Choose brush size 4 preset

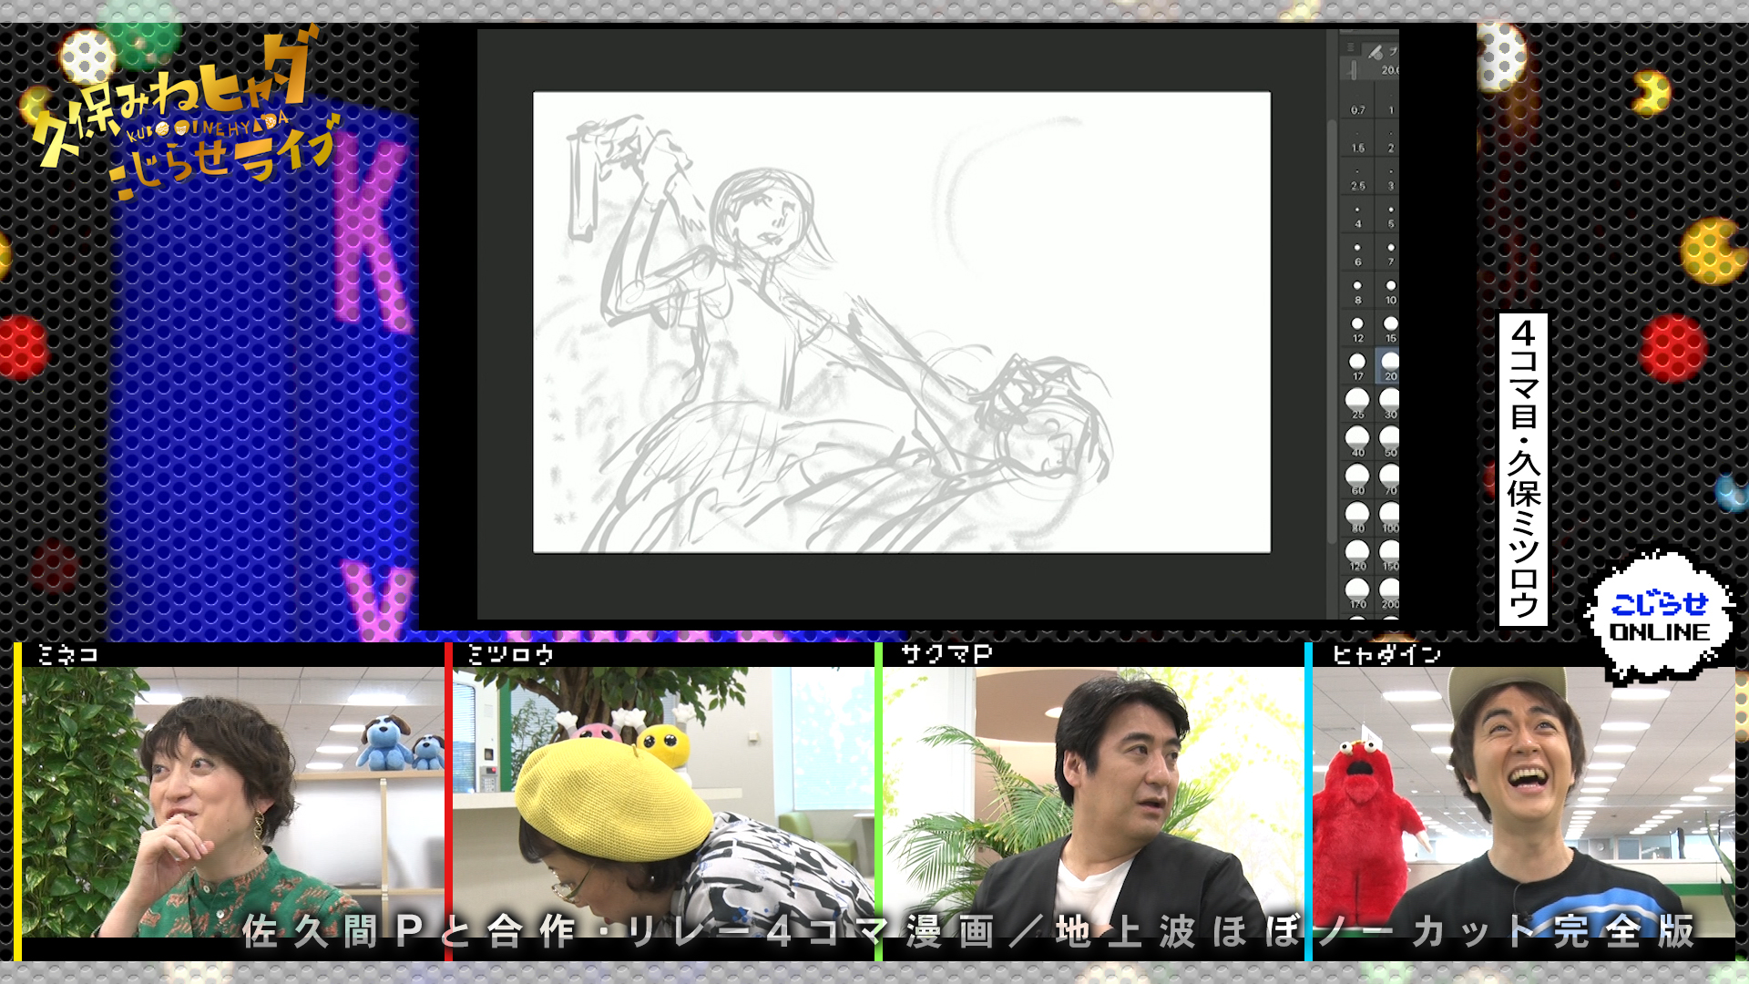1357,215
